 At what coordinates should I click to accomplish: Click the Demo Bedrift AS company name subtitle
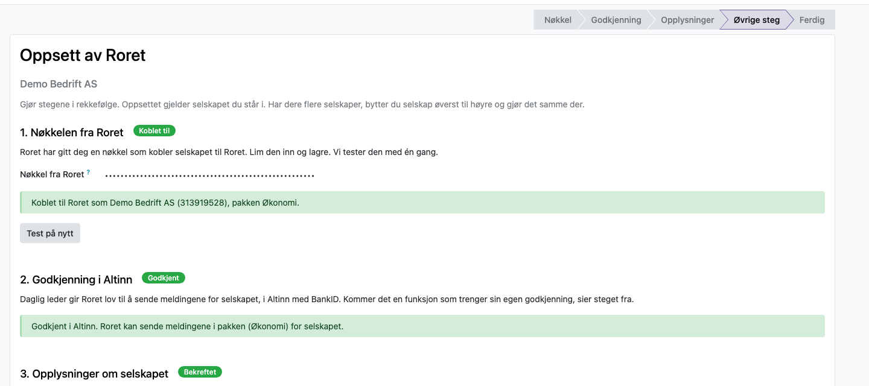click(59, 84)
